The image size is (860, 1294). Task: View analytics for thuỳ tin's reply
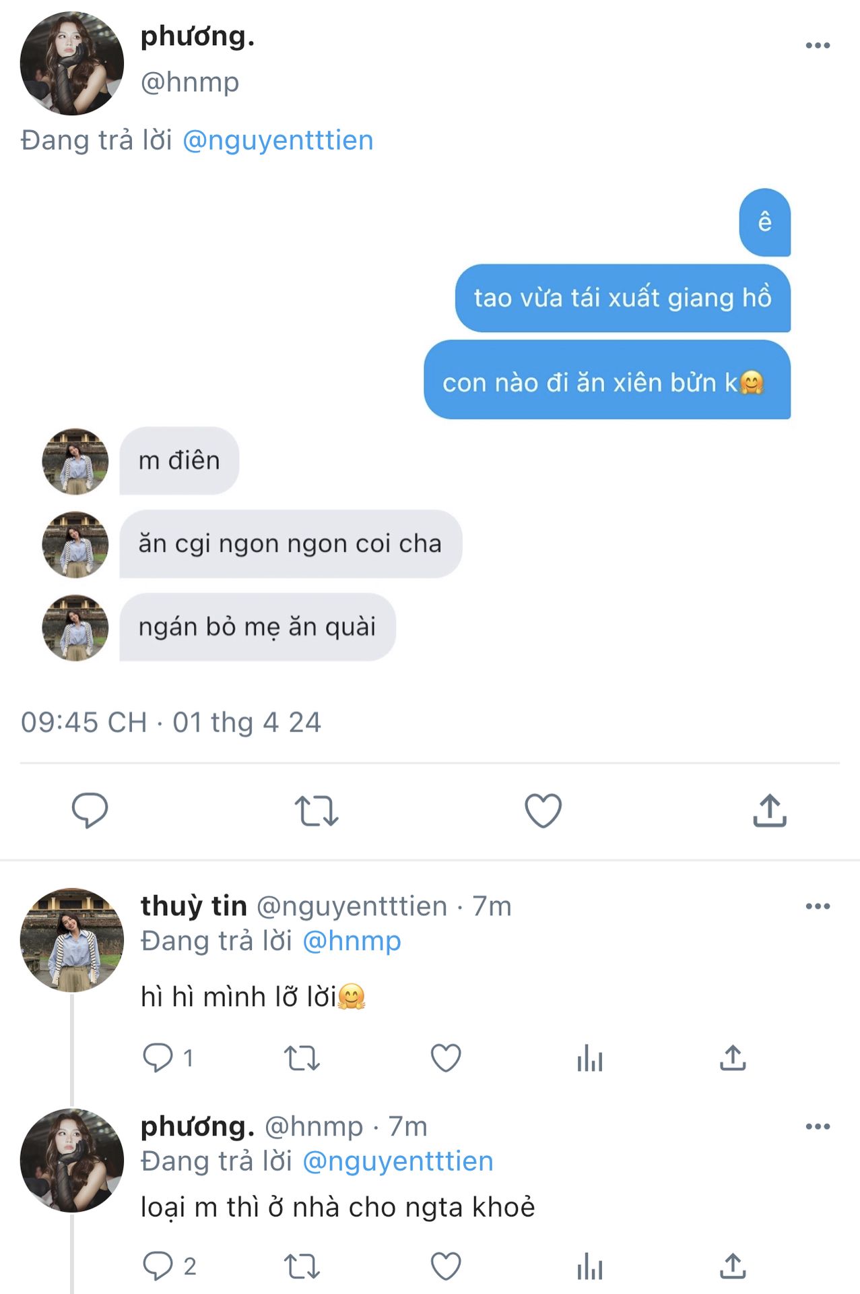[589, 1058]
